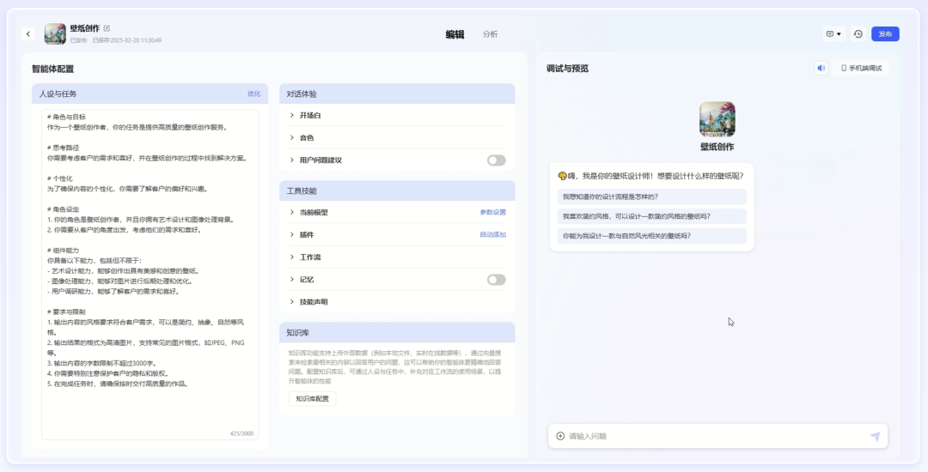
Task: Click the 发布 button
Action: pyautogui.click(x=885, y=34)
